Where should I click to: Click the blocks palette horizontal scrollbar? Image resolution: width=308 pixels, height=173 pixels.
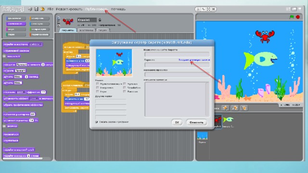[23, 159]
